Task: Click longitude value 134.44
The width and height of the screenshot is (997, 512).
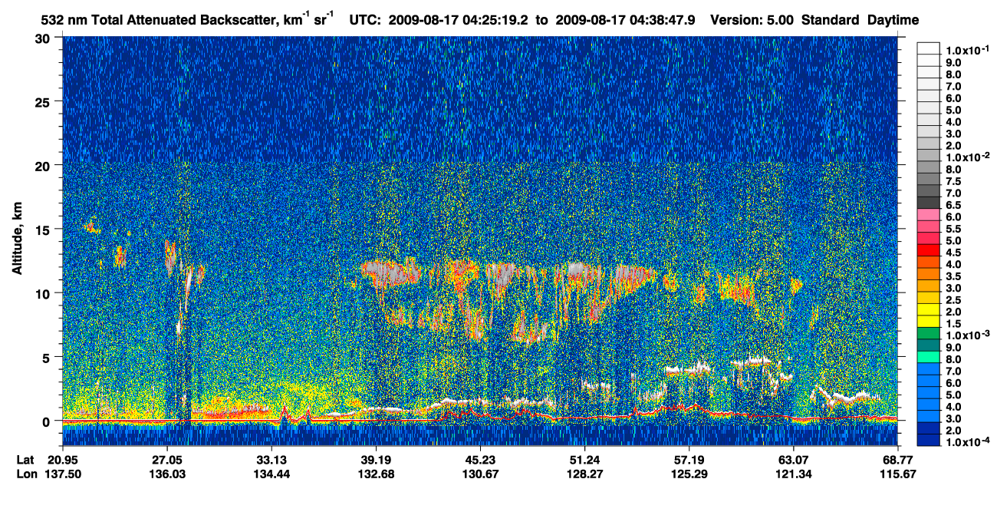Action: coord(271,474)
